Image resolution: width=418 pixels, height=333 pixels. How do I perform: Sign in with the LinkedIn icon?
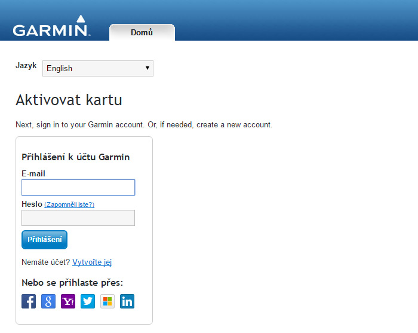127,301
